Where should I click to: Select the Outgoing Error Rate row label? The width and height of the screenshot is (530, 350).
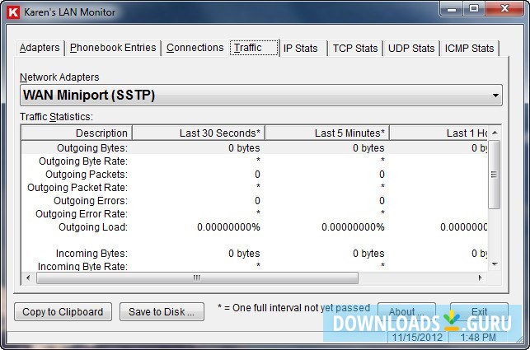[x=82, y=214]
